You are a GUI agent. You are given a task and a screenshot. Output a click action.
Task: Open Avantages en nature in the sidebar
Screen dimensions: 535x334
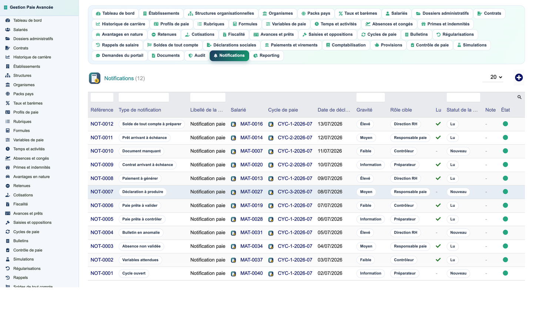point(31,177)
